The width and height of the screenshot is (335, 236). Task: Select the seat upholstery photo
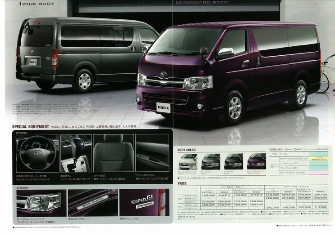114,153
